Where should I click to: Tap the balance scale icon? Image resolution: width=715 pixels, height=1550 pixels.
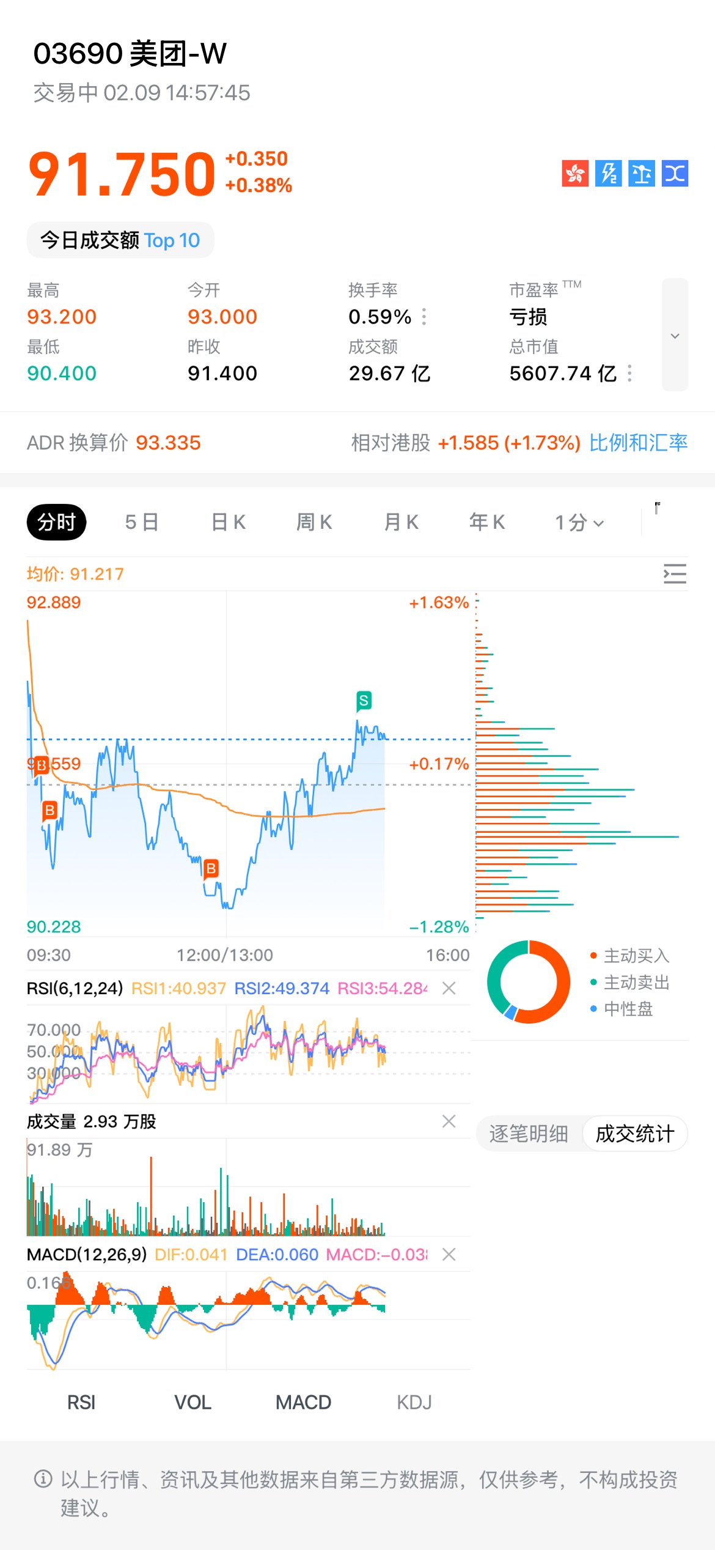click(641, 174)
